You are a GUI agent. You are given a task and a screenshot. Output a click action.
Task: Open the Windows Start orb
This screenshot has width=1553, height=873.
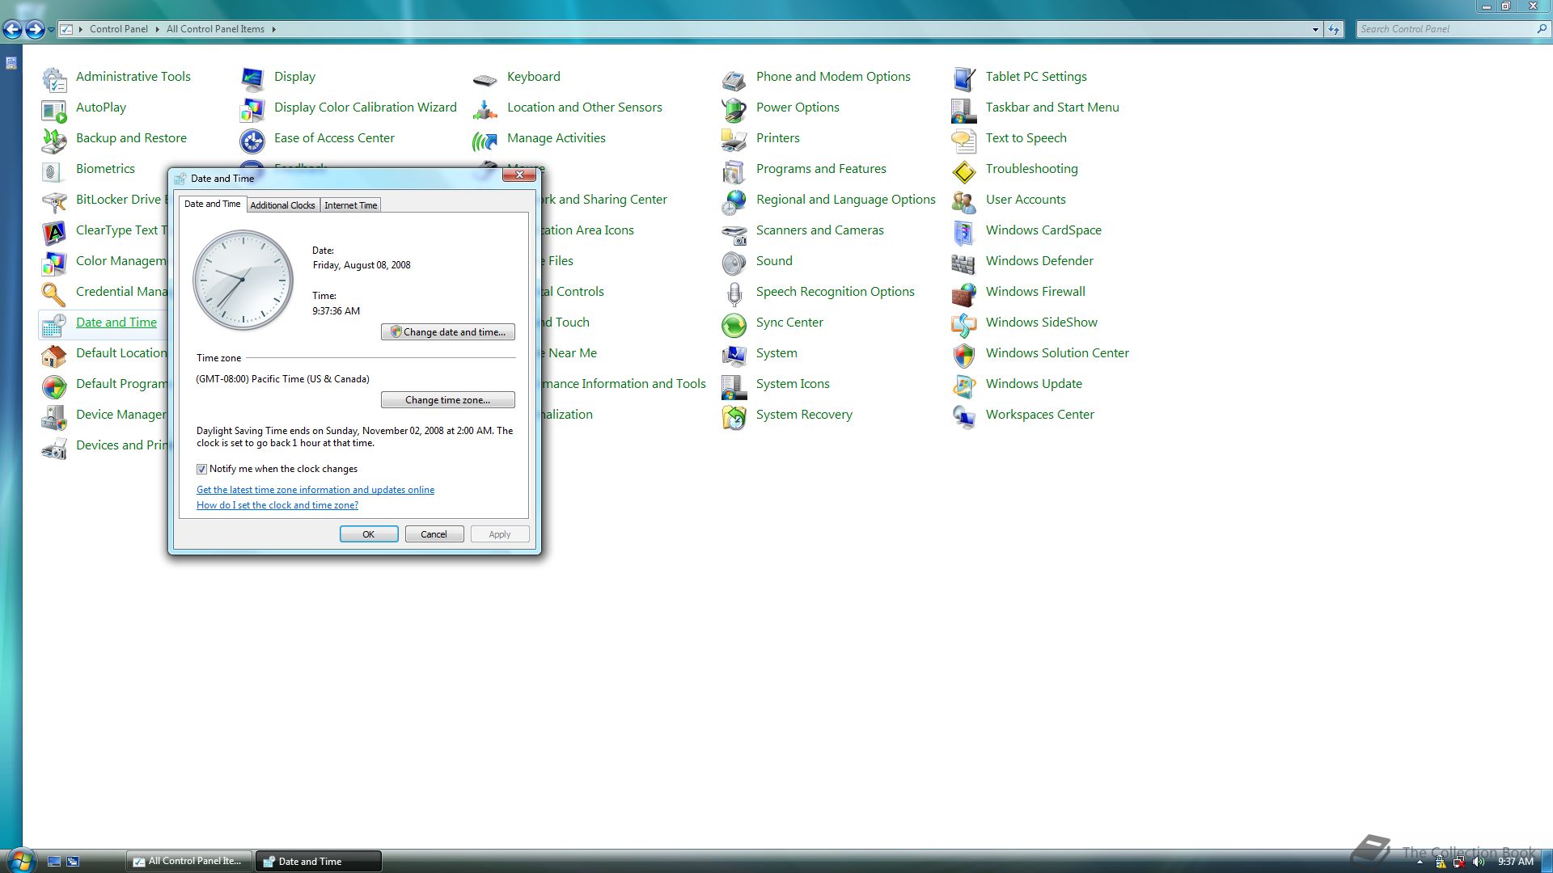pos(20,860)
